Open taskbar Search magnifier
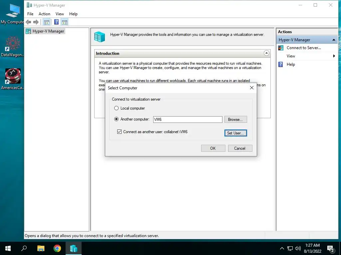Image resolution: width=341 pixels, height=255 pixels. click(24, 248)
